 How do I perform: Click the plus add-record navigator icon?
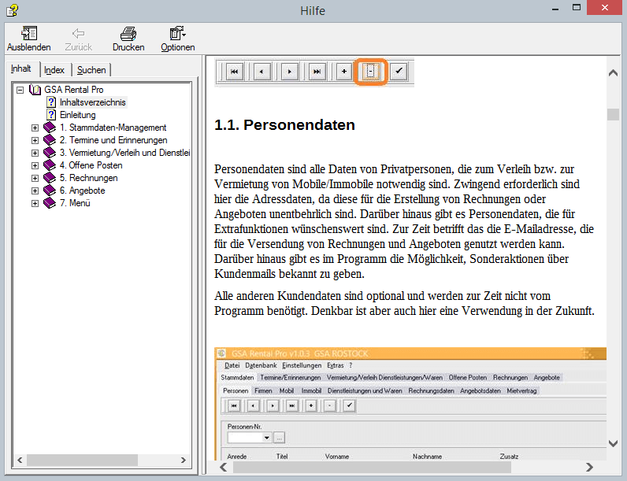coord(344,72)
